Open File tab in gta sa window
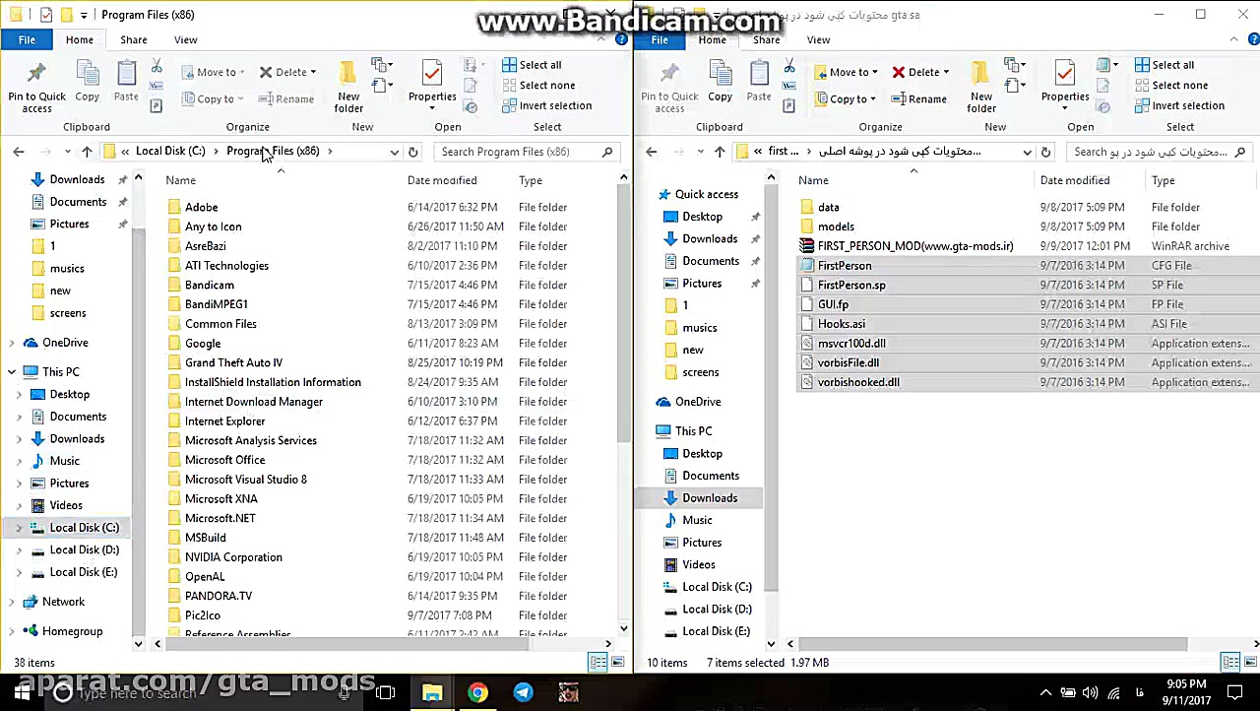Viewport: 1260px width, 711px height. 660,39
